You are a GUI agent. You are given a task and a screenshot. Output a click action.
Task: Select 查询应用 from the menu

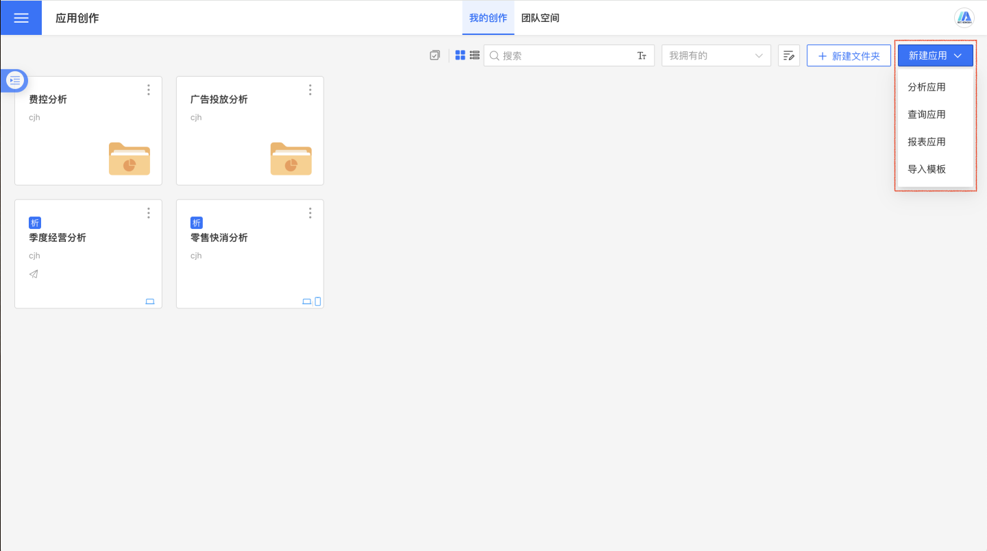(x=927, y=114)
